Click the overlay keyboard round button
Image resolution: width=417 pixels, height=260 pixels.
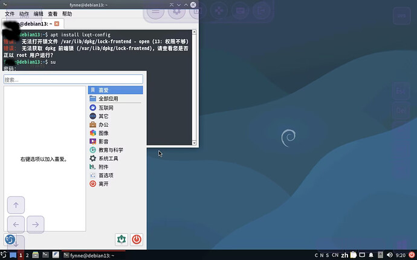tap(240, 11)
